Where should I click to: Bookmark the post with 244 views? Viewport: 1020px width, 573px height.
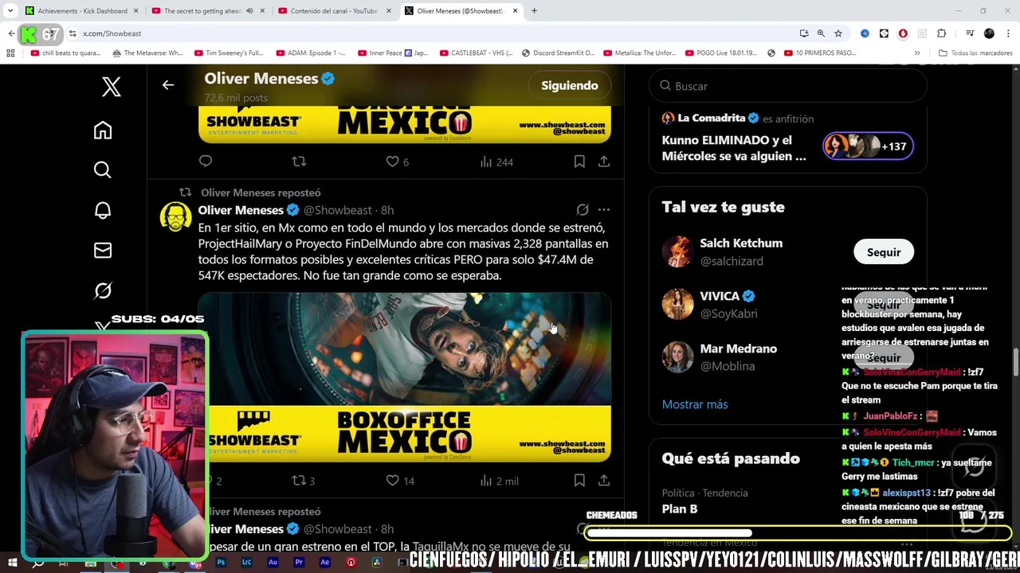click(x=579, y=162)
